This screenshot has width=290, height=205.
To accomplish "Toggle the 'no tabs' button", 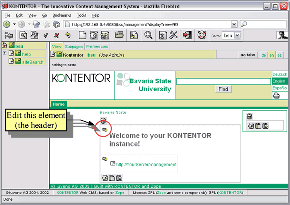I will [247, 55].
